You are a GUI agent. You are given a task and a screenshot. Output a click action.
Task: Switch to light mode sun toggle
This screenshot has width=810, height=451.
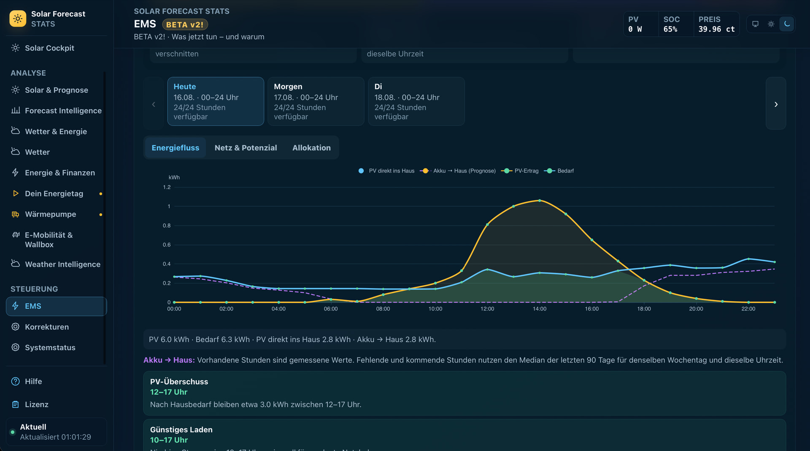click(771, 24)
